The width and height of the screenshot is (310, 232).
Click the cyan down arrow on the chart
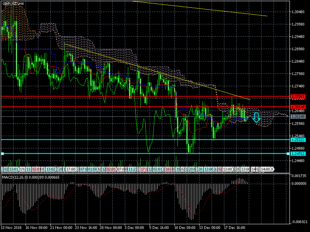coord(256,118)
